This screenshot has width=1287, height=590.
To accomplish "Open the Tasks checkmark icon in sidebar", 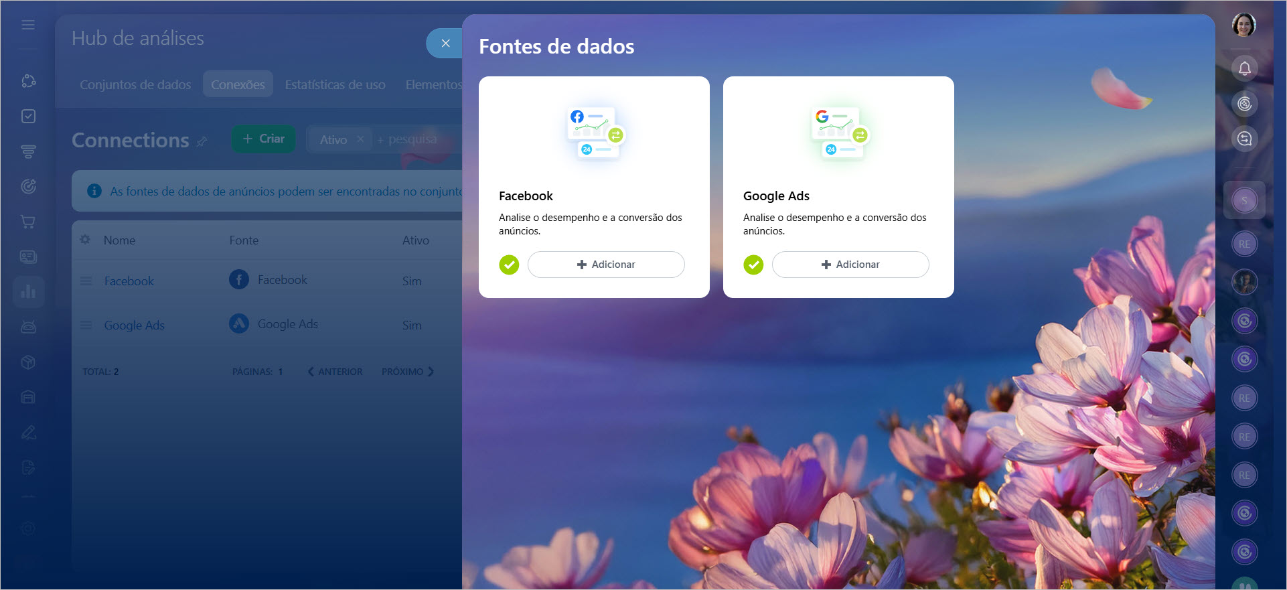I will click(28, 117).
